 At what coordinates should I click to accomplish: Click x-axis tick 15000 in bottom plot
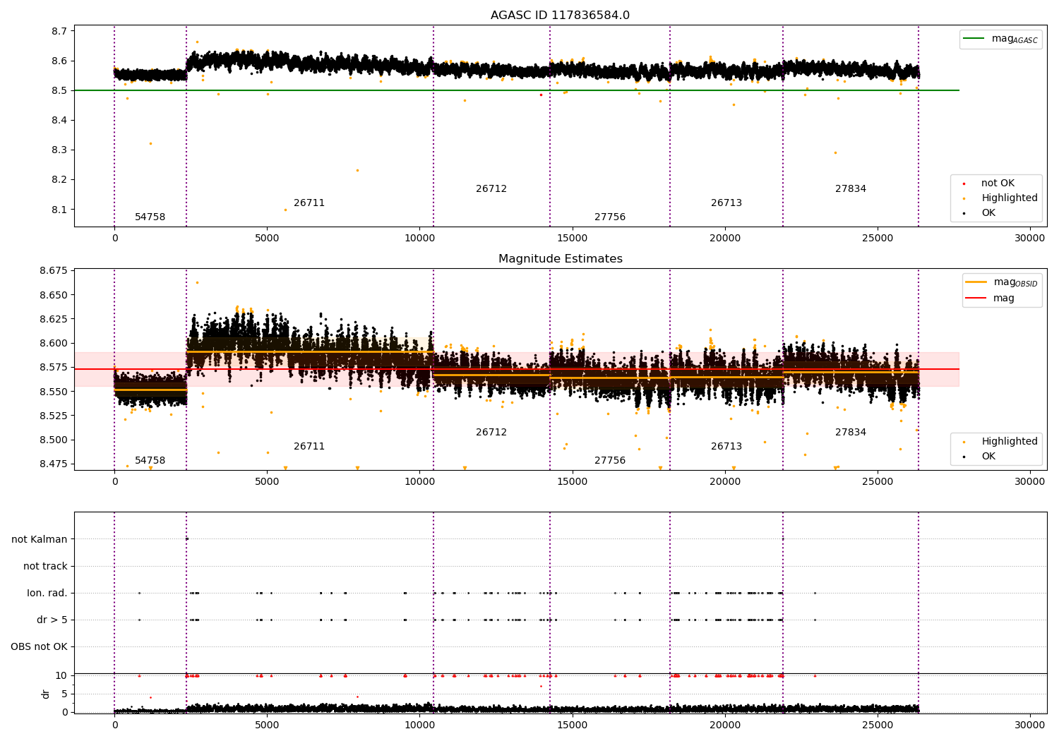point(572,725)
